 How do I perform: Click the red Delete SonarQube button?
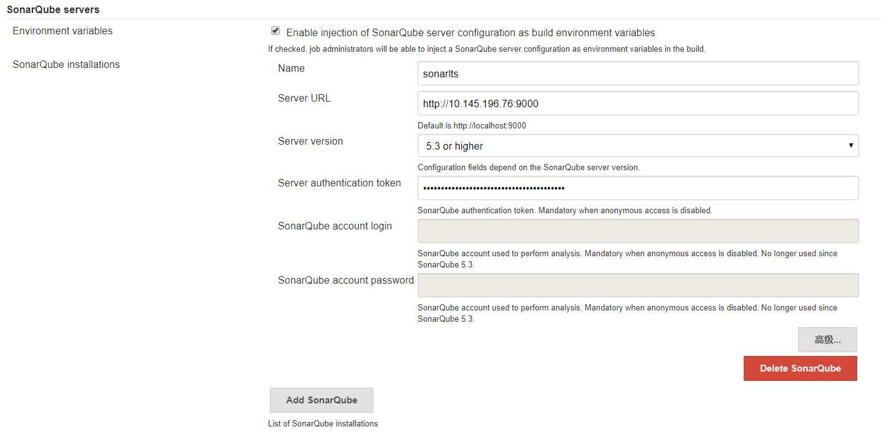click(x=800, y=368)
